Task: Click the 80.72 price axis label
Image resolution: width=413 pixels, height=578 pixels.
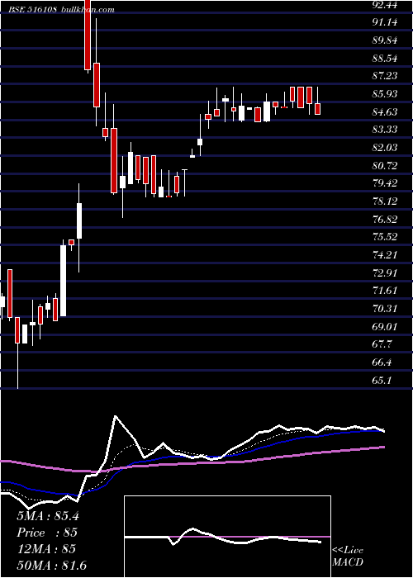Action: tap(384, 165)
